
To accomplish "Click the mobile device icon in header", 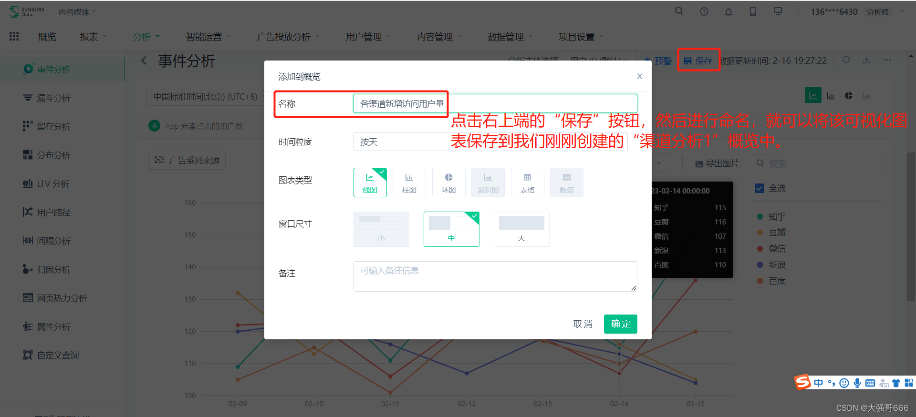I will point(753,11).
